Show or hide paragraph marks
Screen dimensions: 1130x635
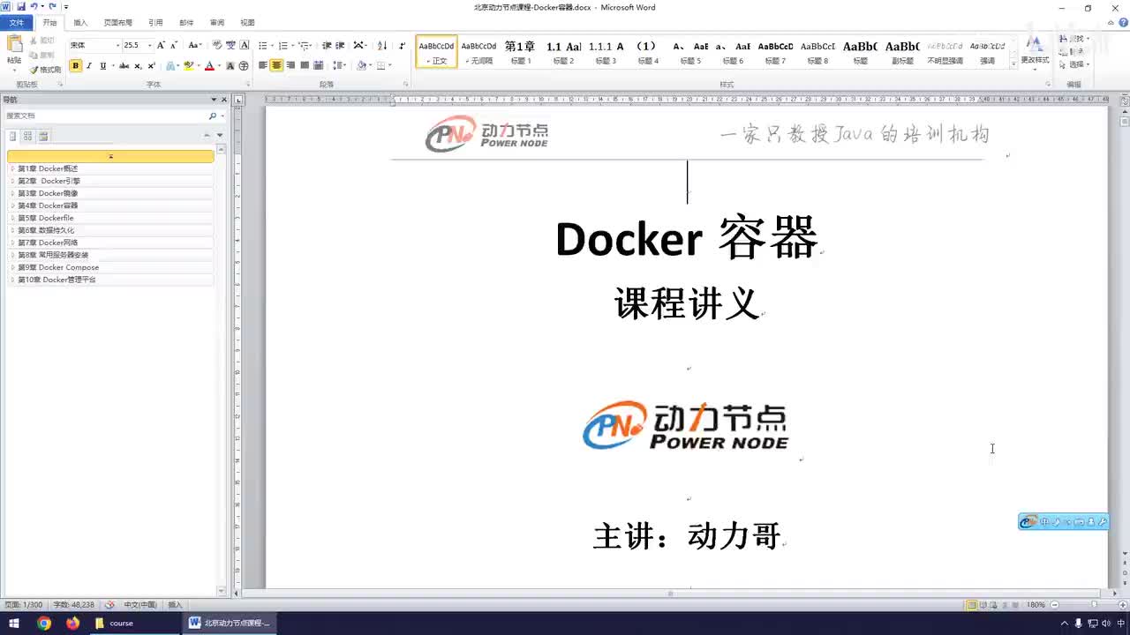403,45
